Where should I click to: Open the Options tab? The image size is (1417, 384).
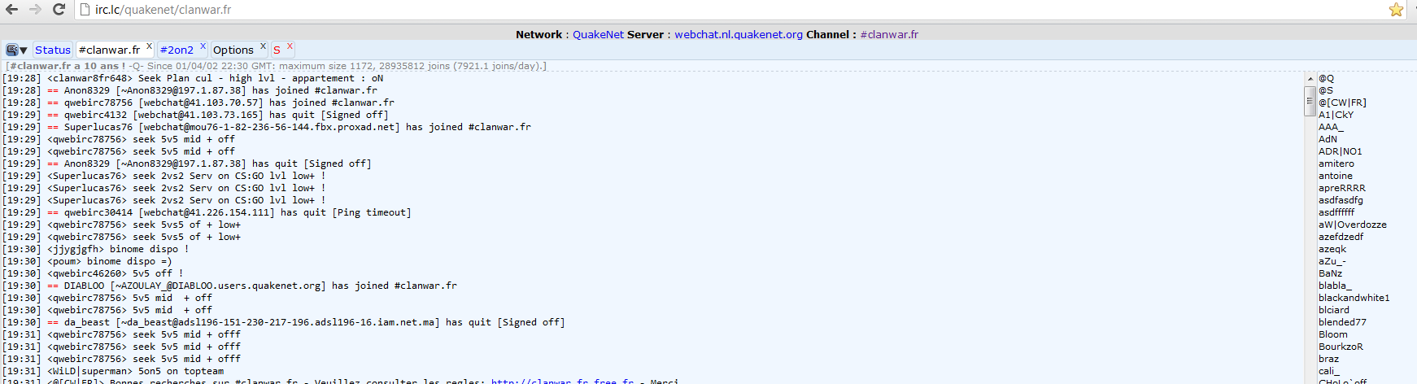click(233, 50)
